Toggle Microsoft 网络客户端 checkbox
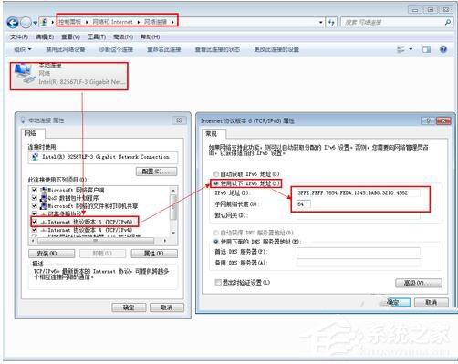 click(x=35, y=190)
